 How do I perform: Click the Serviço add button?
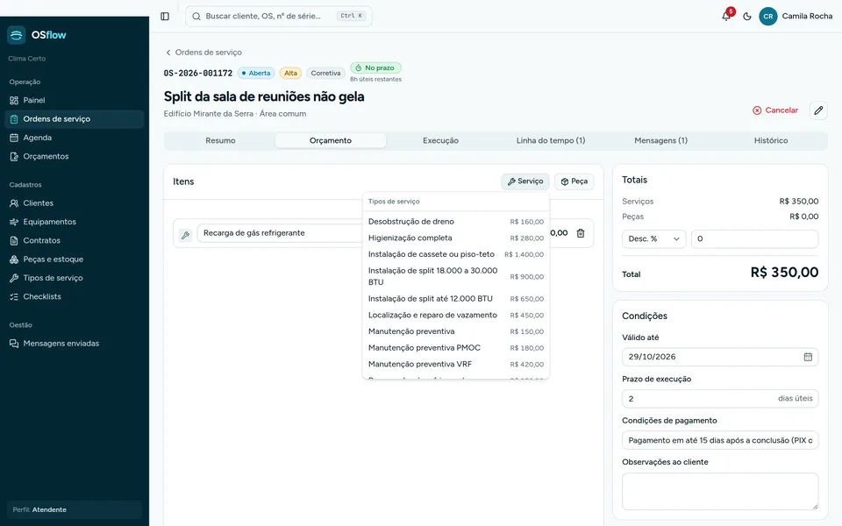tap(525, 181)
